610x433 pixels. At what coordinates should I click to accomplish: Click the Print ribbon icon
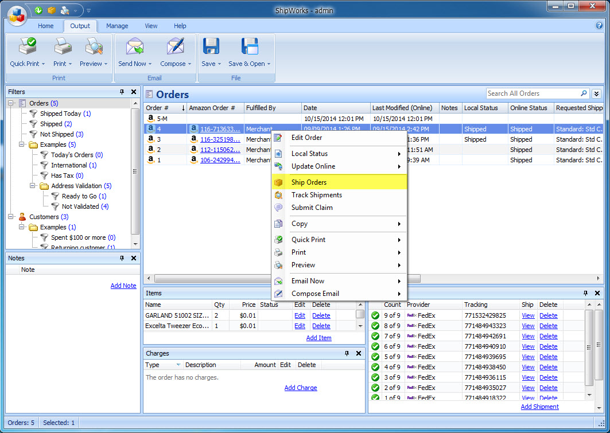62,46
